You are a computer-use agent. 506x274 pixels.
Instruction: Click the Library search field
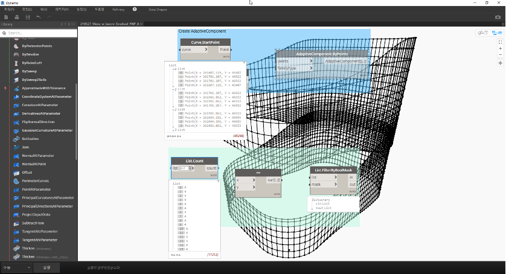pos(39,33)
